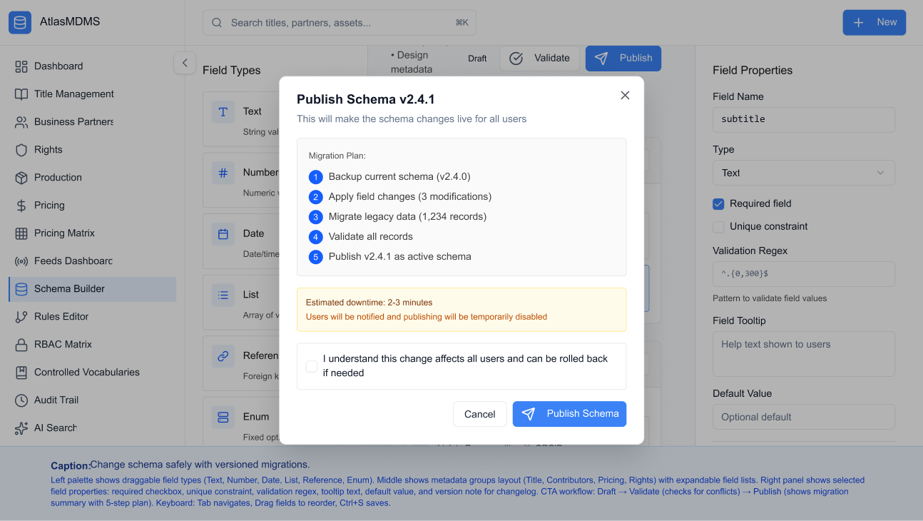Image resolution: width=923 pixels, height=521 pixels.
Task: Collapse the sidebar with the chevron button
Action: point(185,63)
